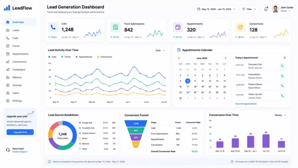Click the Overall Conversion Rate 10.3% value
Screen dimensions: 298x168
pos(194,151)
